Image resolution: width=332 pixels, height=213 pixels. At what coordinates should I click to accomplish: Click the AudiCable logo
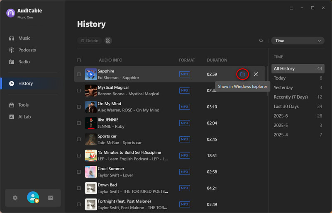(x=11, y=13)
